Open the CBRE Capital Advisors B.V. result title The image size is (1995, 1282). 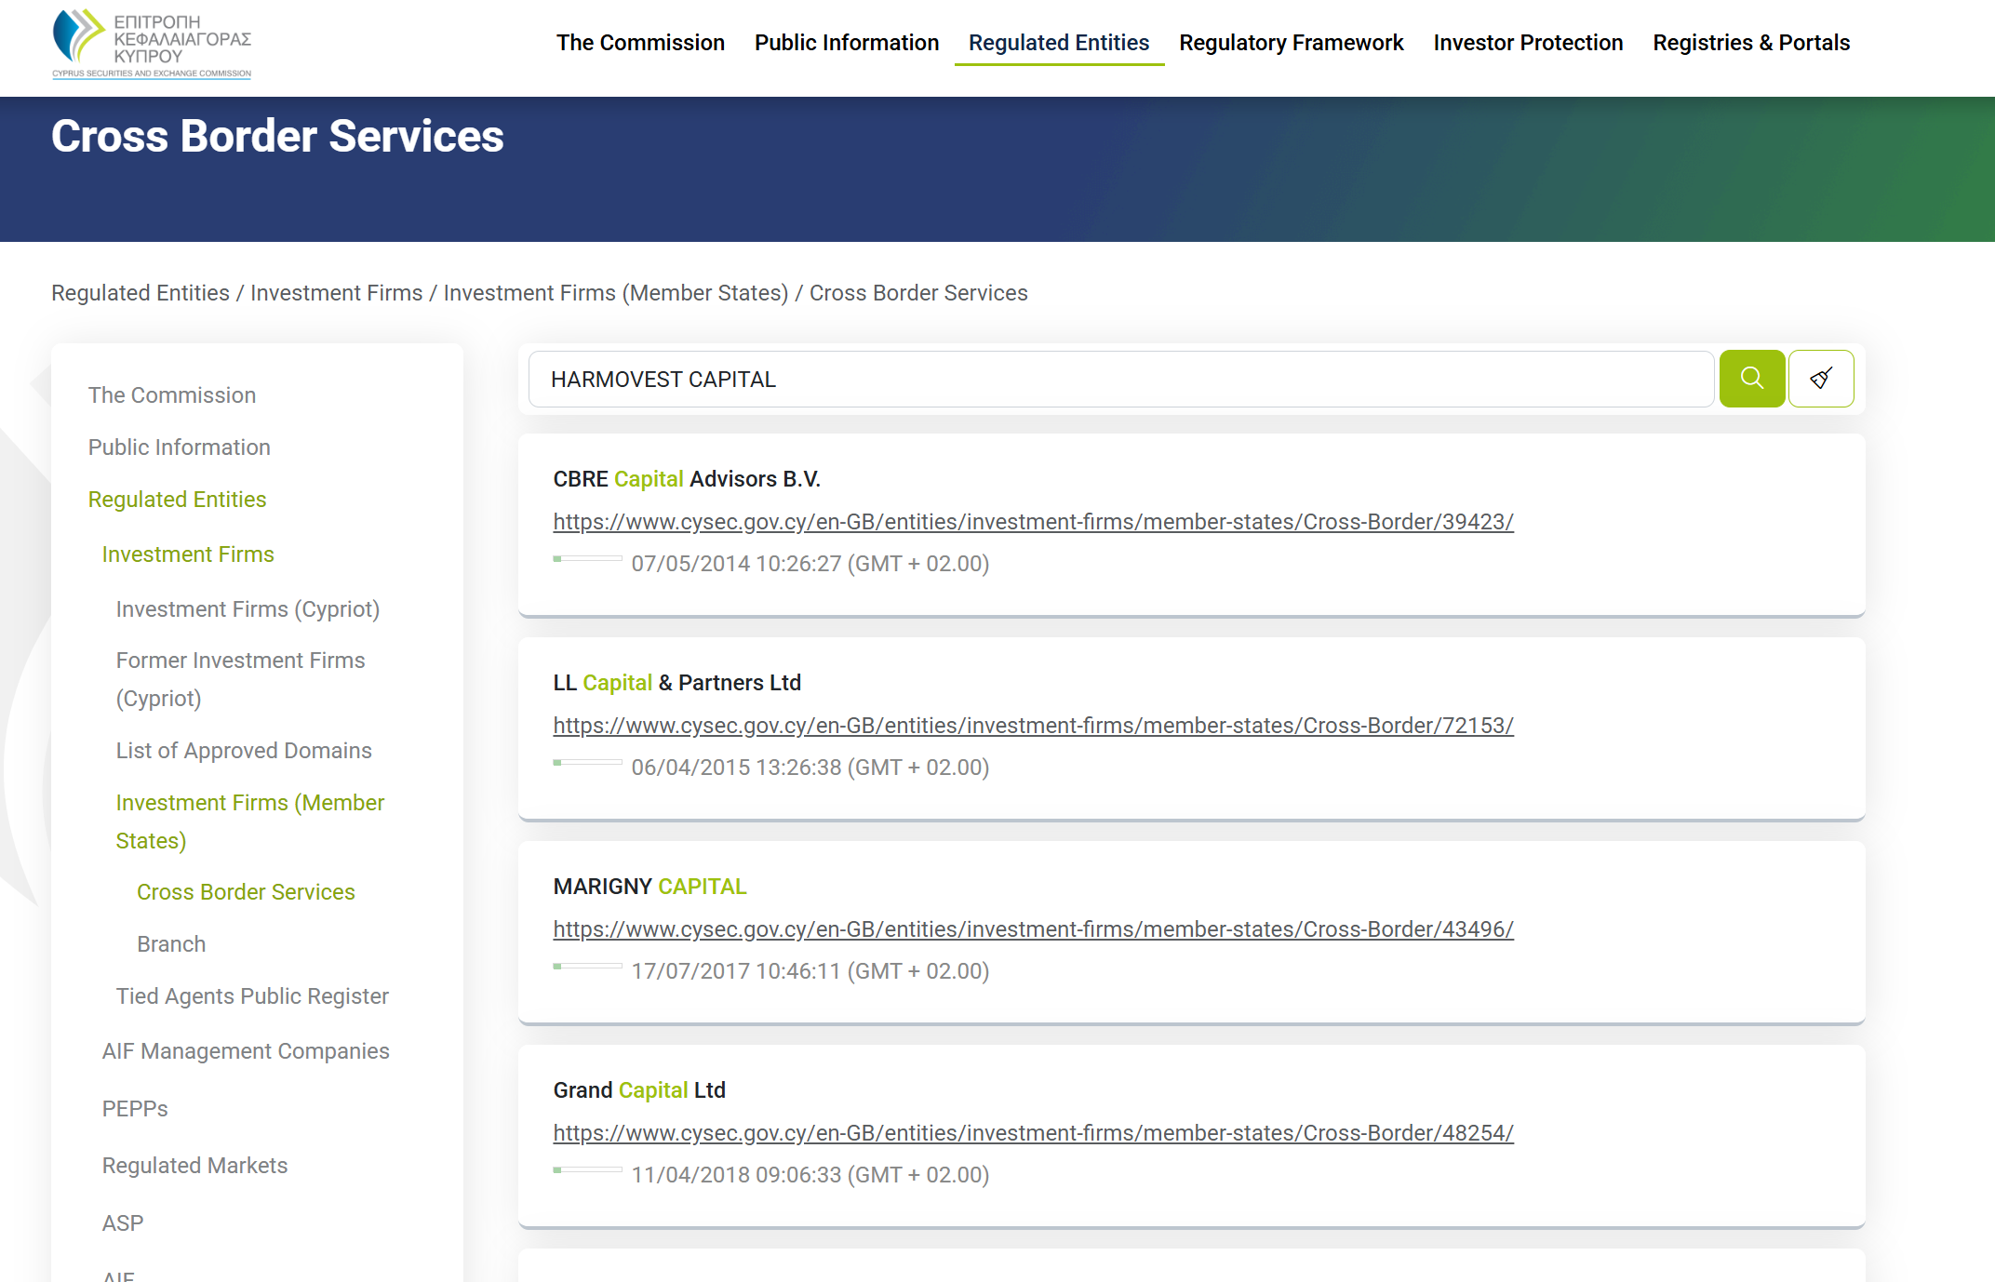[x=687, y=479]
